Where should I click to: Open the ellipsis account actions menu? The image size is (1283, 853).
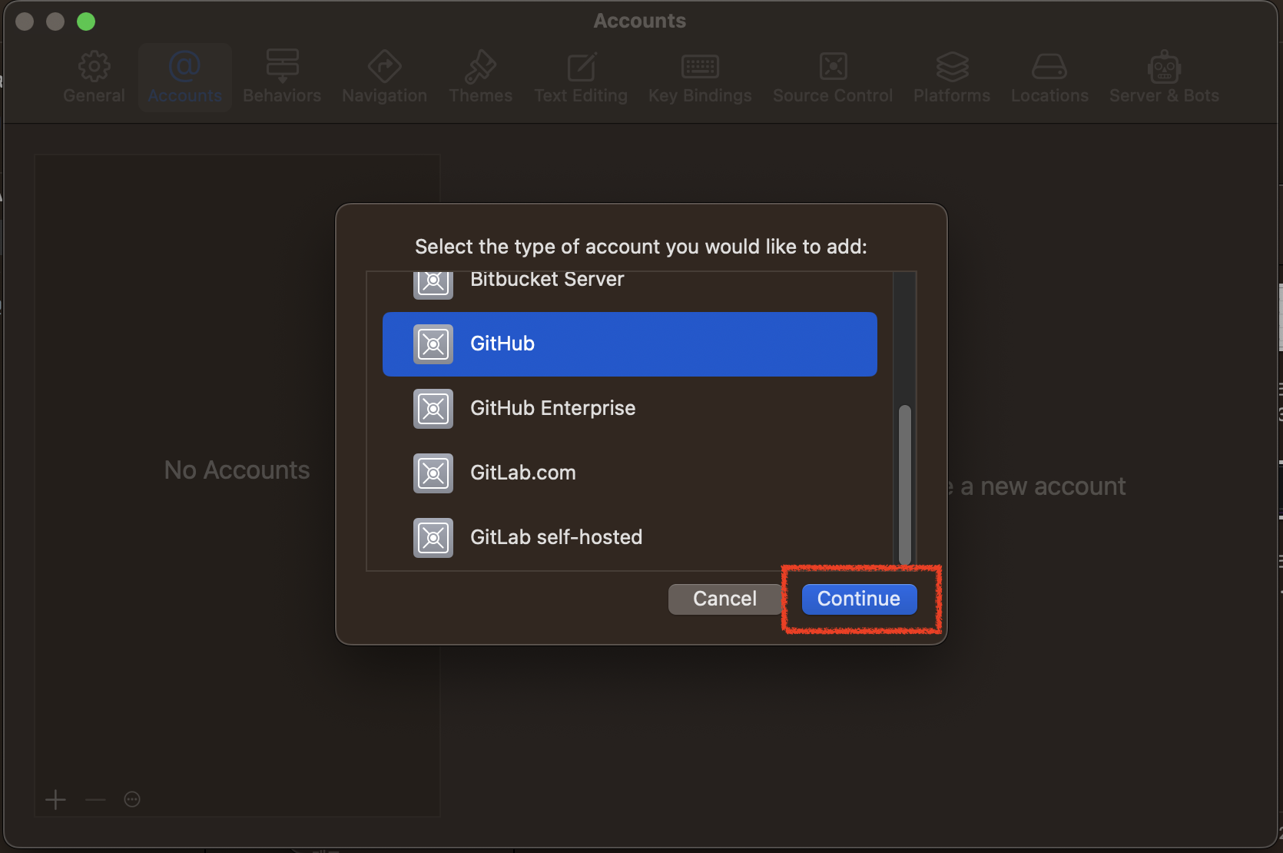pos(132,800)
